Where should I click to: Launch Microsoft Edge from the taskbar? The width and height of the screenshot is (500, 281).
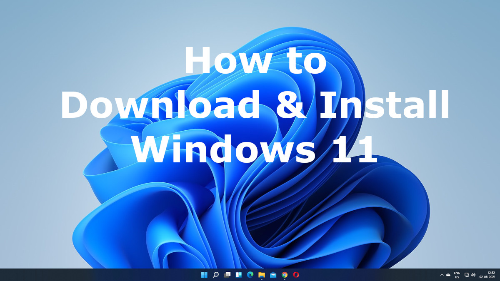click(250, 275)
